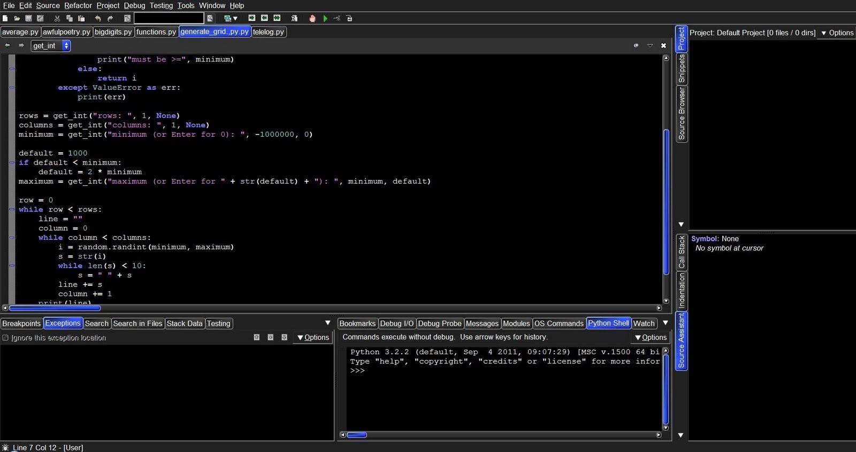Click the status bar bug icon
The height and width of the screenshot is (452, 856).
[5, 447]
